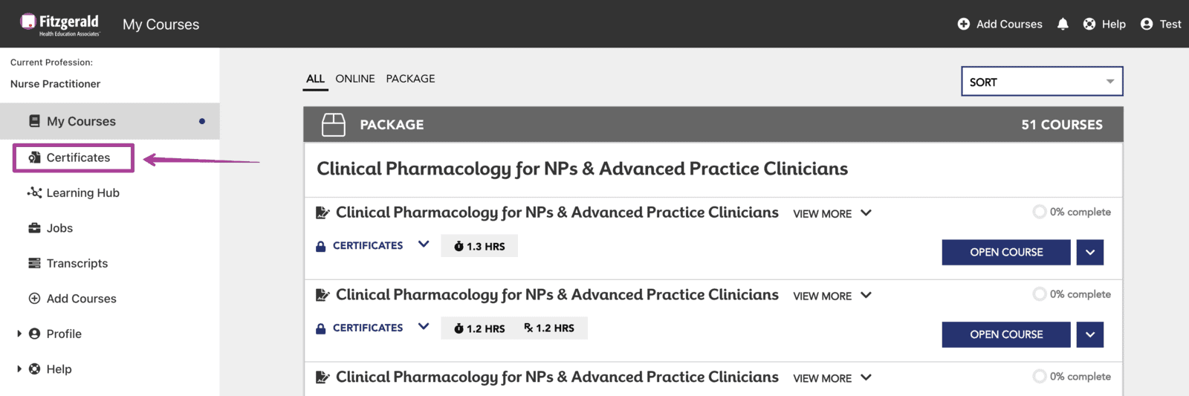Open the notifications bell icon
The height and width of the screenshot is (396, 1189).
click(x=1063, y=24)
